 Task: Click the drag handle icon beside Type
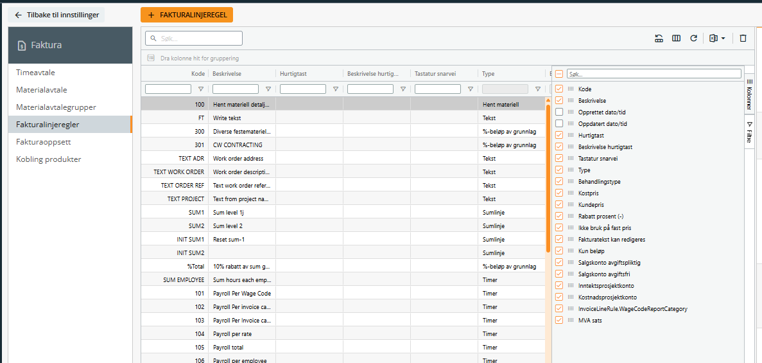571,170
